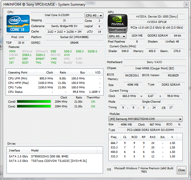Click the nVIDIA Device ID: 1055 [Sony] field
The height and width of the screenshot is (180, 191).
(157, 17)
